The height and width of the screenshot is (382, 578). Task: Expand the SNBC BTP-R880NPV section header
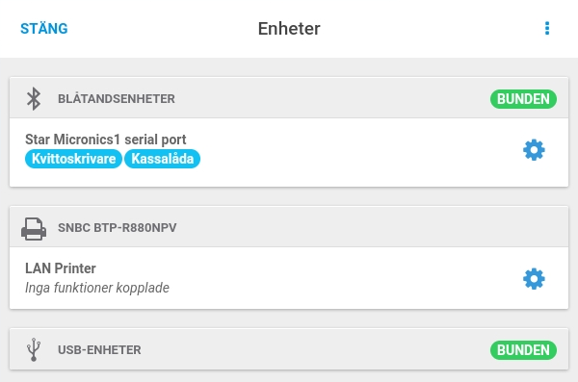point(289,227)
